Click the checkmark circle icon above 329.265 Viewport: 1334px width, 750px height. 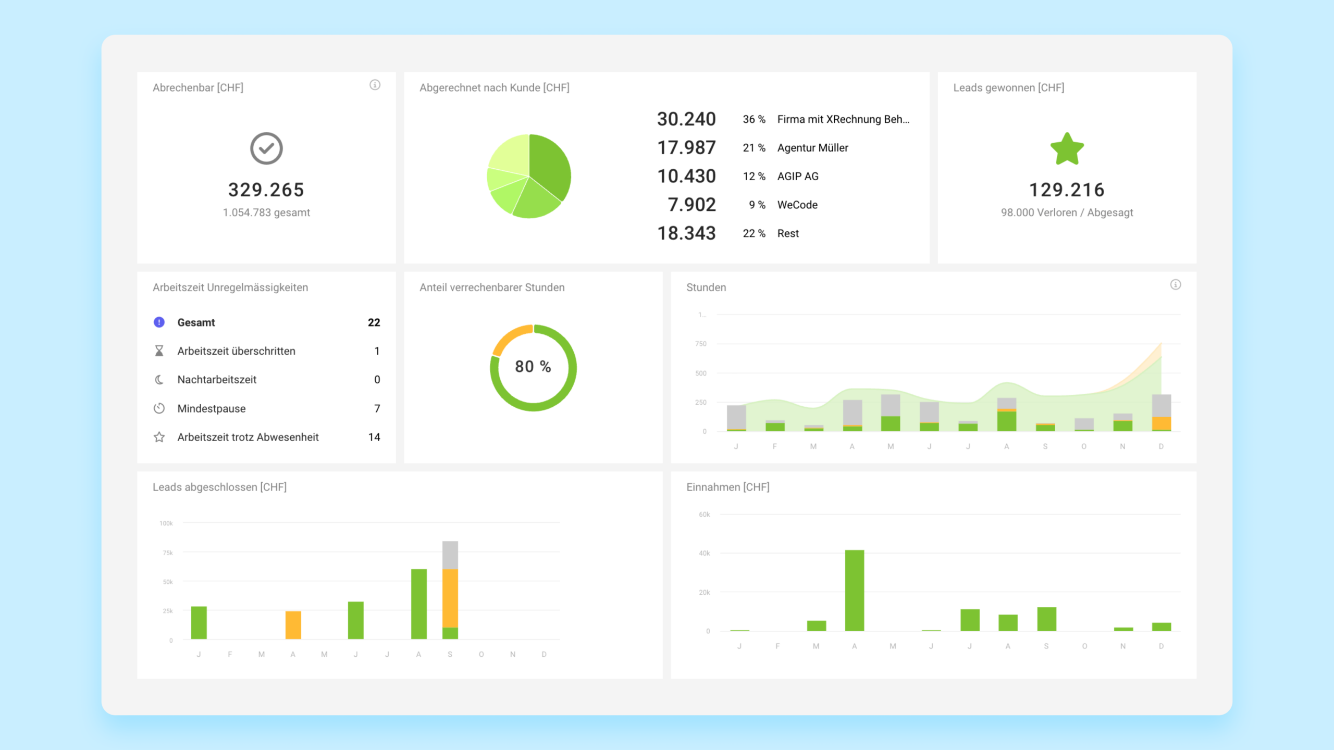266,148
